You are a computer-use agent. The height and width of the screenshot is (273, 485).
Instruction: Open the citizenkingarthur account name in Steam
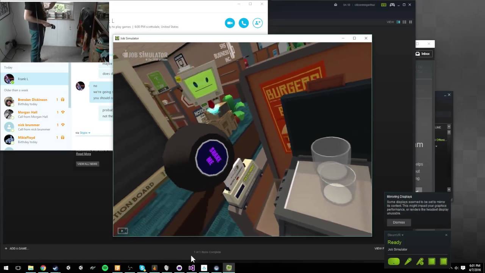[365, 5]
